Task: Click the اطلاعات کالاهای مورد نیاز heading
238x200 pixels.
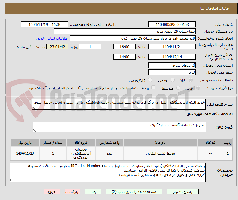Action: 210,114
